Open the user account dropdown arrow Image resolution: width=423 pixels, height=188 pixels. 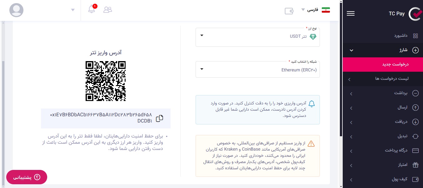pyautogui.click(x=73, y=10)
